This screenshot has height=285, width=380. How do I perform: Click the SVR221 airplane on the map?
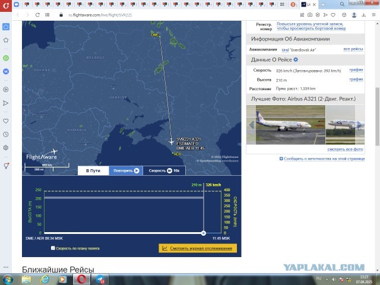172,141
